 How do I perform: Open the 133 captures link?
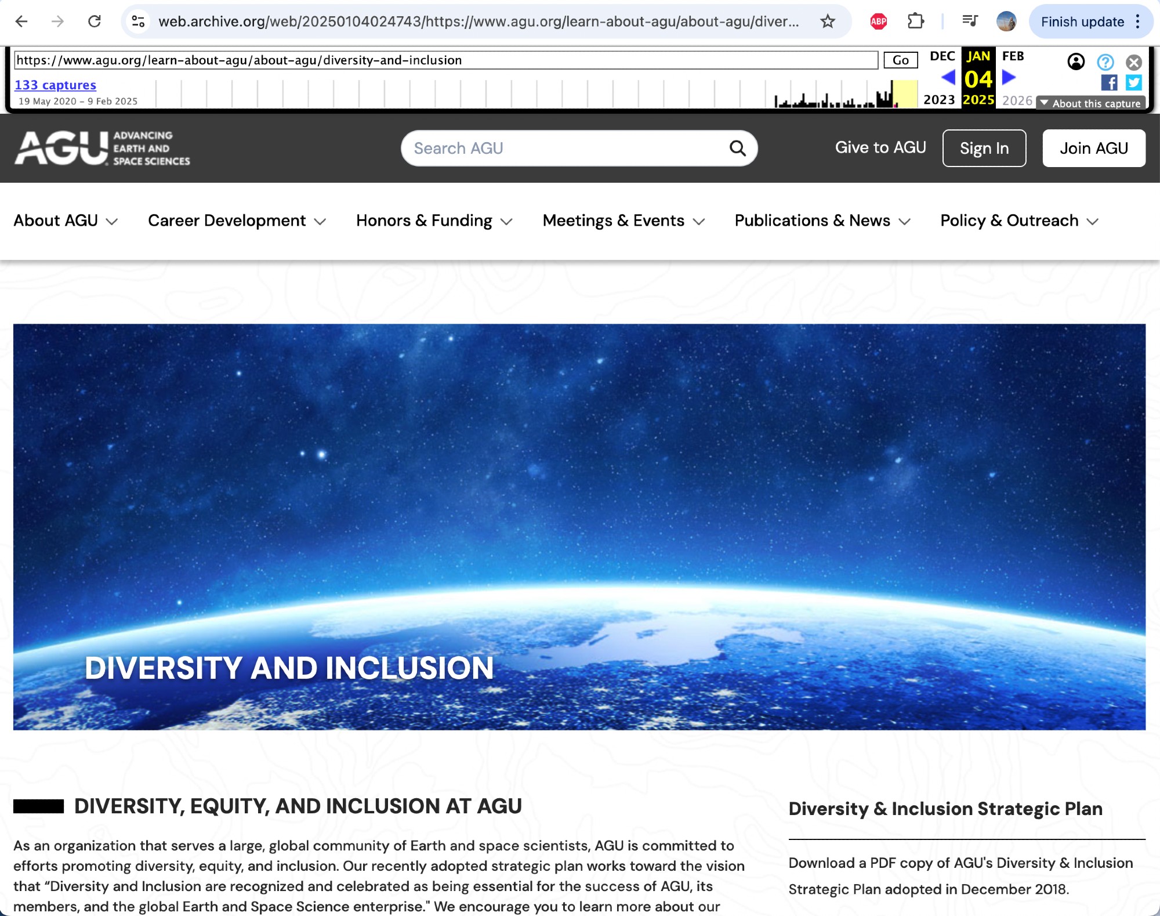[x=55, y=85]
